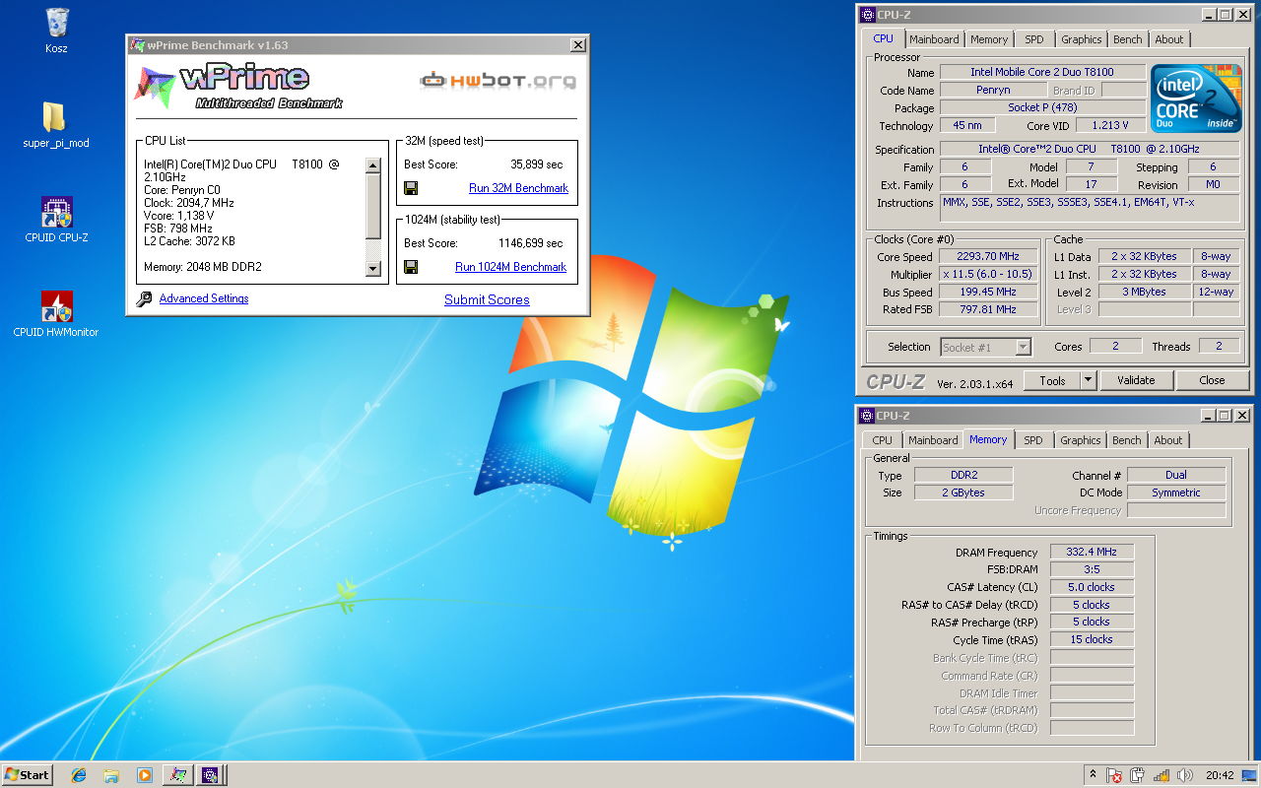This screenshot has height=788, width=1261.
Task: Open Windows Media Player from the taskbar
Action: click(x=145, y=775)
